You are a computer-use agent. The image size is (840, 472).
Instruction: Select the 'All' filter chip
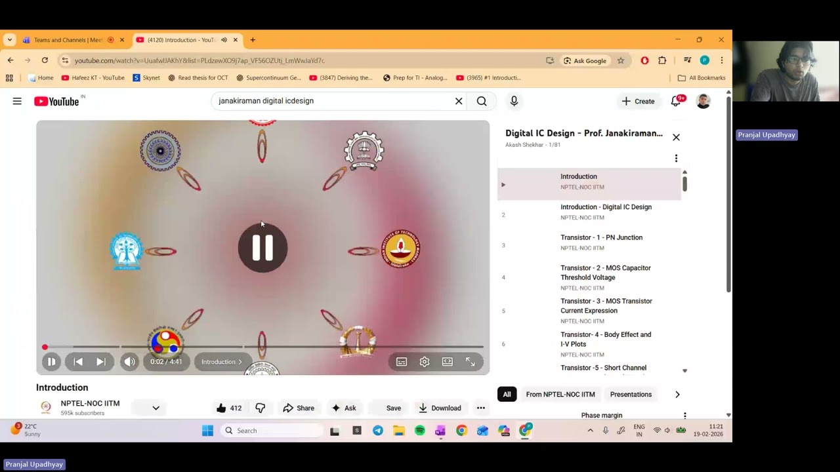point(507,394)
